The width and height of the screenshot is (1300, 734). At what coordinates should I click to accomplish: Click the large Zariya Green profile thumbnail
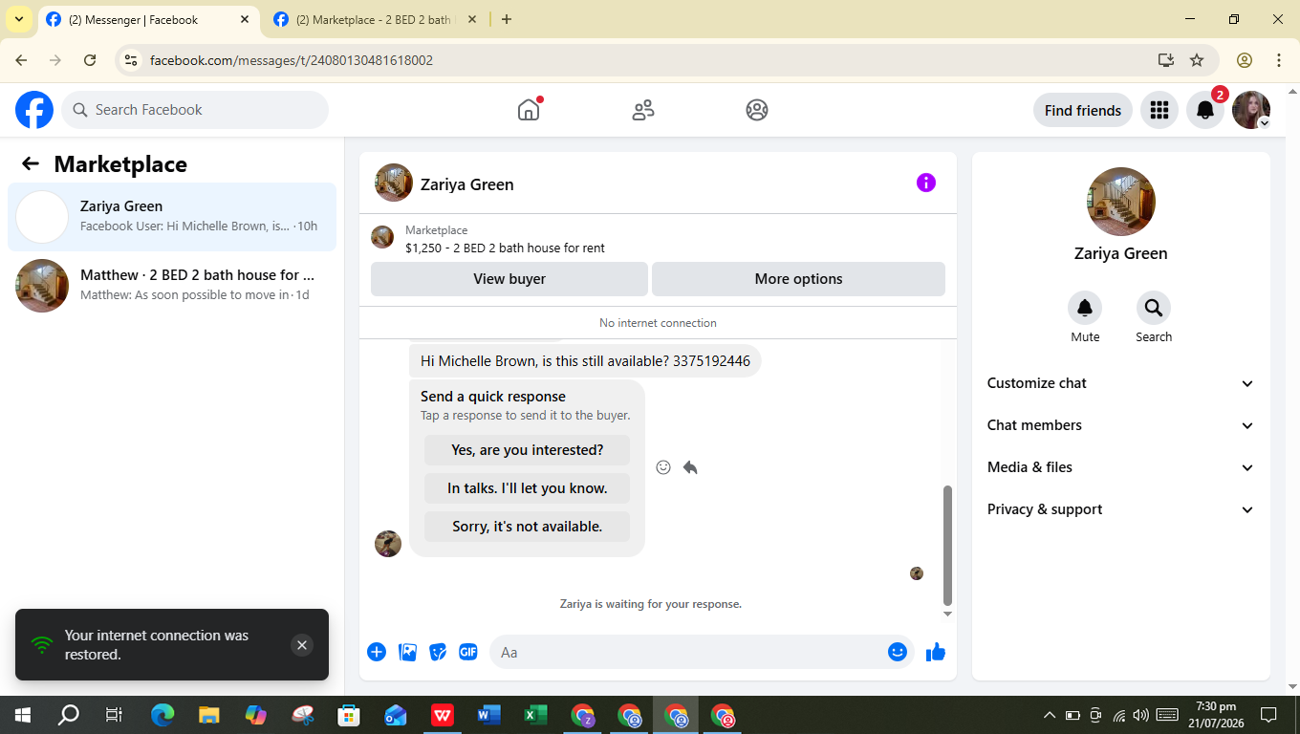tap(1121, 202)
